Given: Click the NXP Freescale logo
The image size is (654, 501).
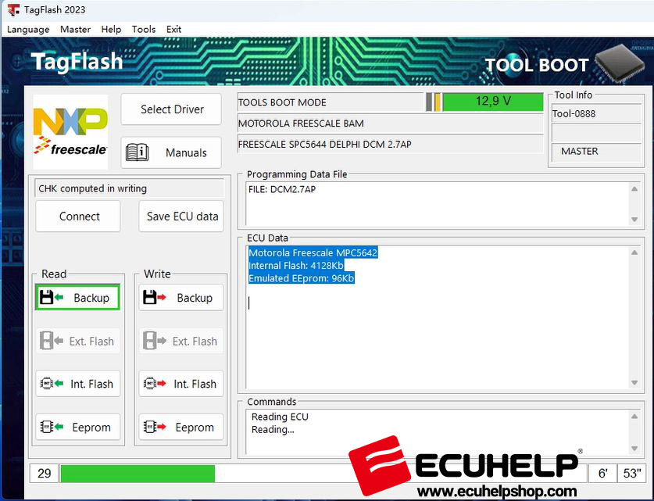Looking at the screenshot, I should (x=70, y=132).
